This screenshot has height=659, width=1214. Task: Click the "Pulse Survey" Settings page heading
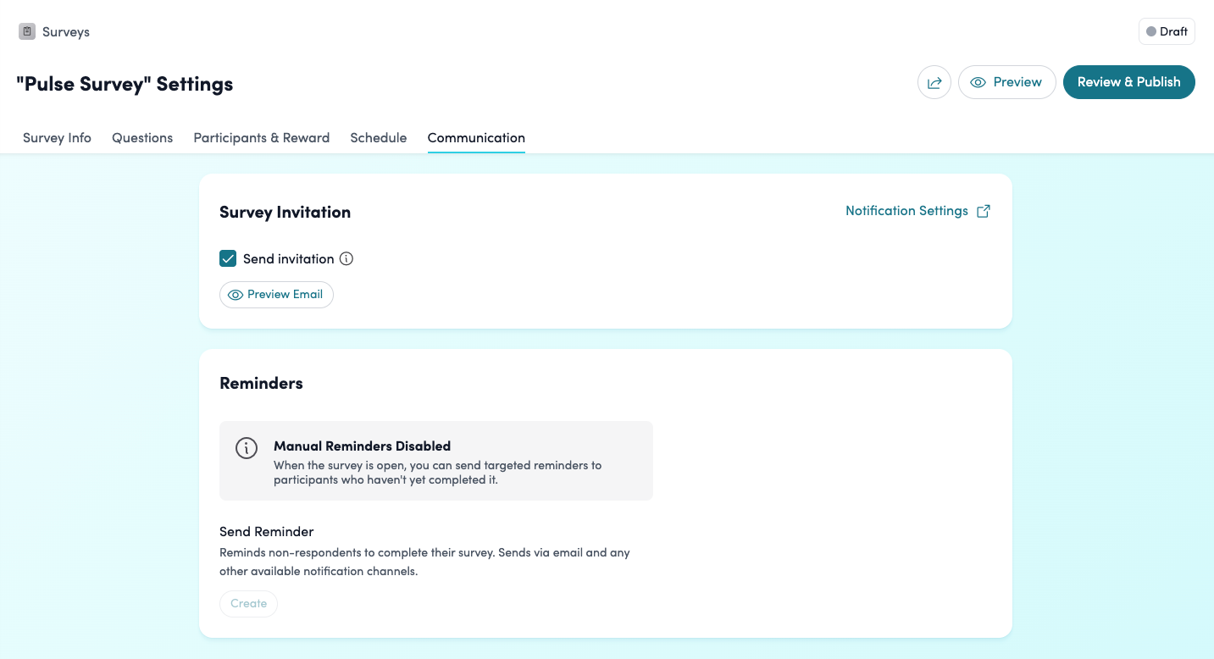125,85
